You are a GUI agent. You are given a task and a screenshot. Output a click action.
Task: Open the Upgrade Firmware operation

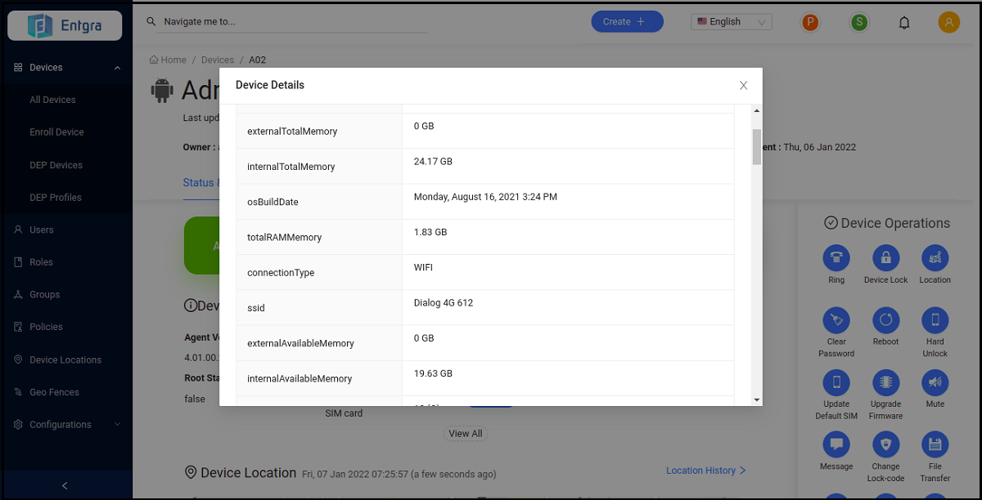[885, 382]
